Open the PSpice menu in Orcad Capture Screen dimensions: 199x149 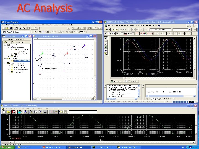pyautogui.click(x=32, y=25)
